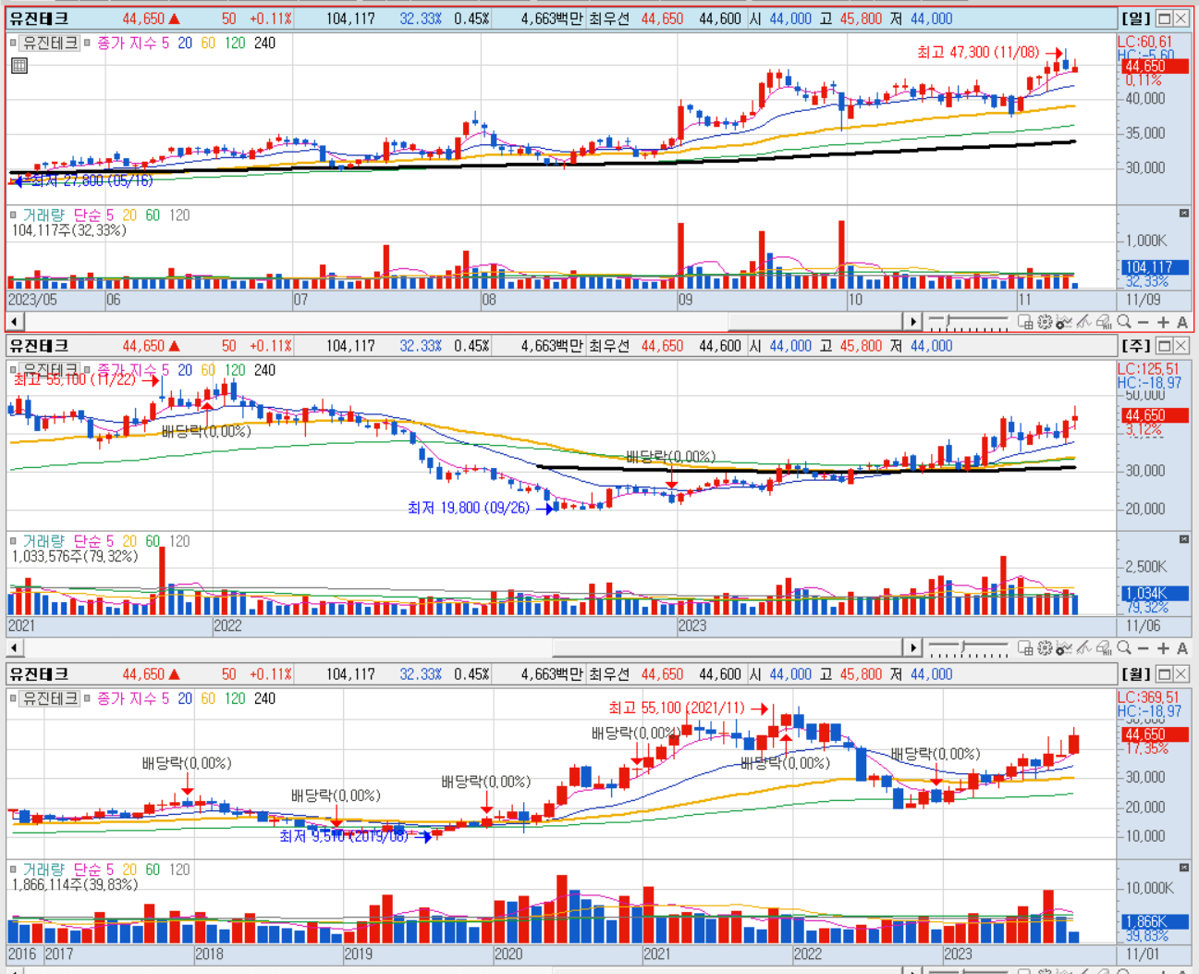Select the 120 moving-average label in the daily price legend
This screenshot has height=974, width=1199.
(x=235, y=43)
